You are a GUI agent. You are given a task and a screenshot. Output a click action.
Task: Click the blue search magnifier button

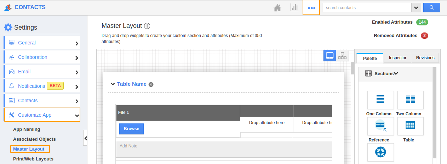click(431, 7)
